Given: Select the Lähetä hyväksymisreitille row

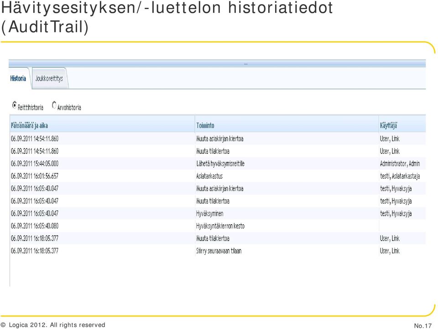Looking at the screenshot, I should pos(220,164).
